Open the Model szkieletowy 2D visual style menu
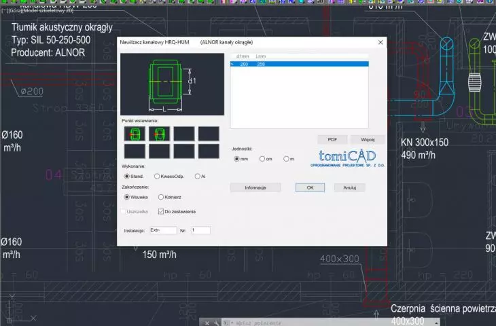Screen dimensions: 496x326 (x=48, y=10)
